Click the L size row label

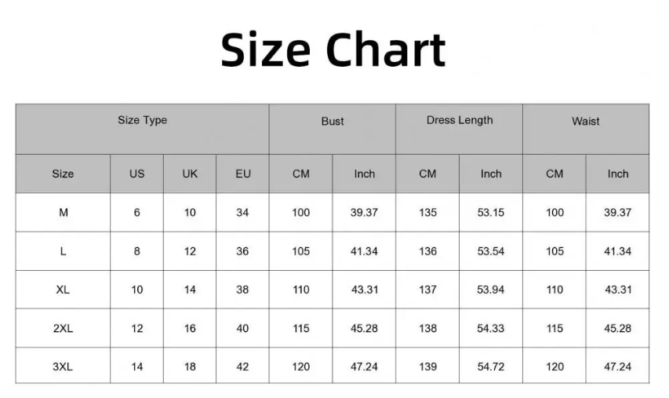[63, 251]
